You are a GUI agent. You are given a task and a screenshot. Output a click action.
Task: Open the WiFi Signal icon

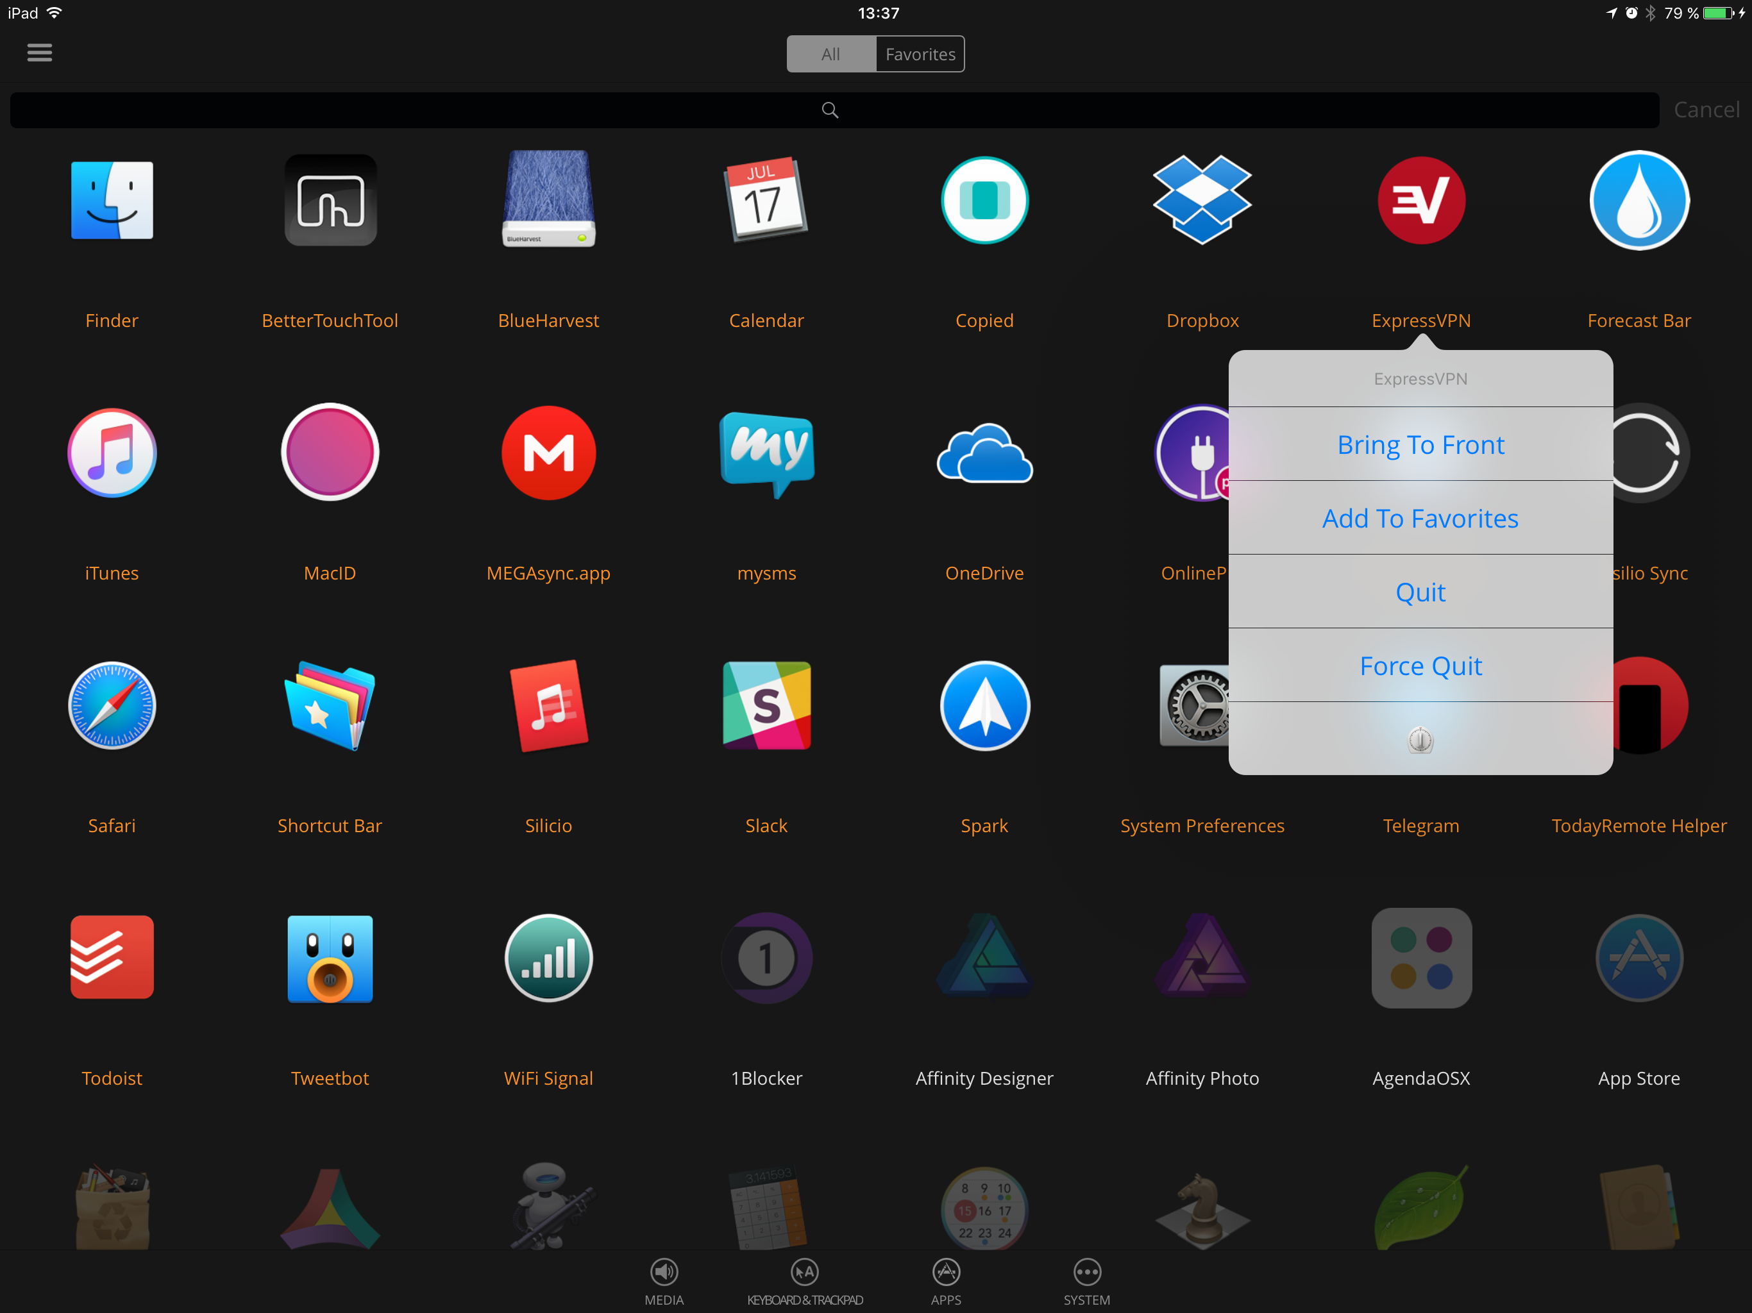(549, 958)
